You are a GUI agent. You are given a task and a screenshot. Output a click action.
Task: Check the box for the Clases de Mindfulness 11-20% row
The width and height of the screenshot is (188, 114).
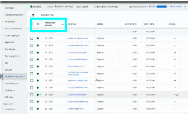[x=32, y=45]
